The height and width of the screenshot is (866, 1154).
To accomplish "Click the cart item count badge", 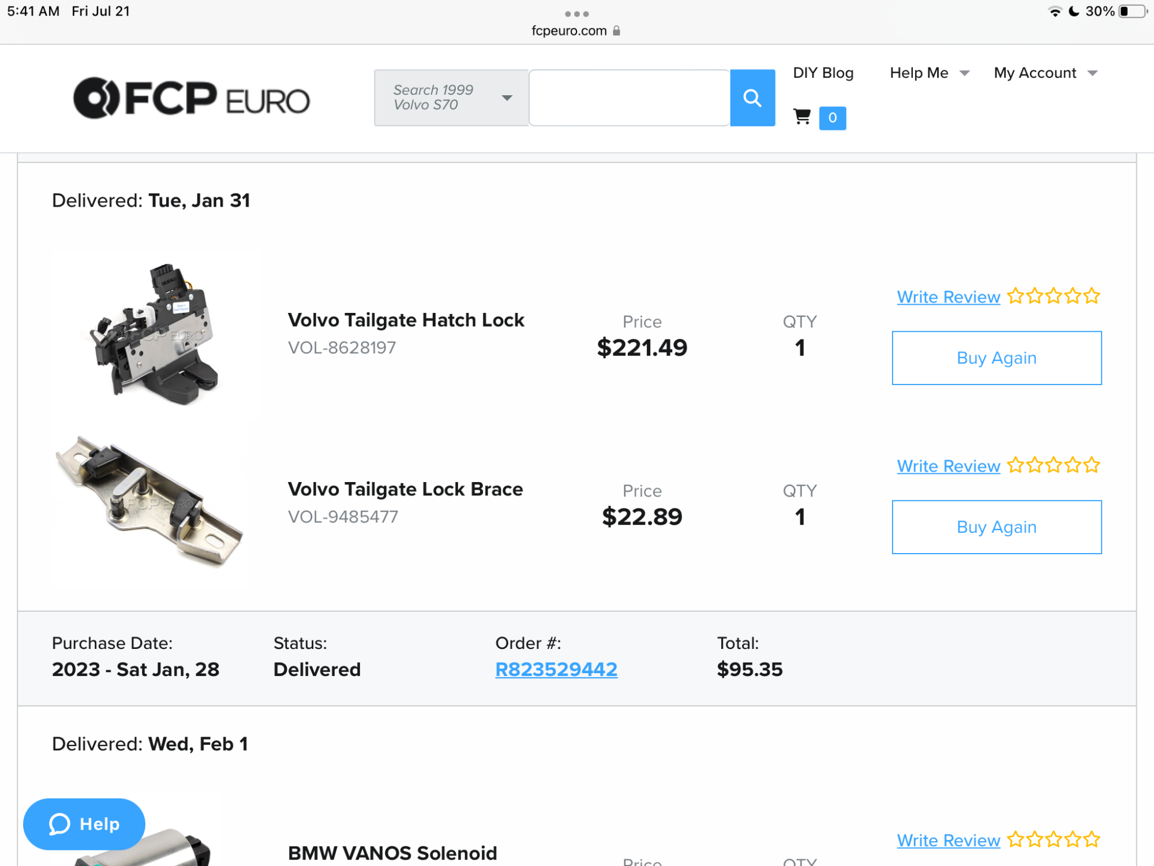I will point(832,118).
